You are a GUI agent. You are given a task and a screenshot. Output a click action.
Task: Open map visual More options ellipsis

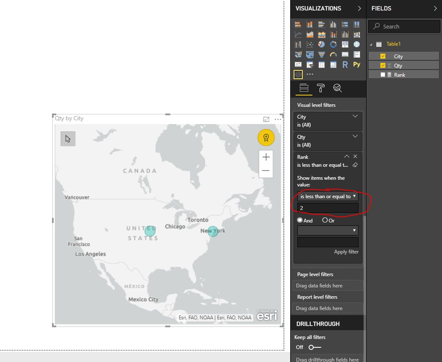coord(278,119)
